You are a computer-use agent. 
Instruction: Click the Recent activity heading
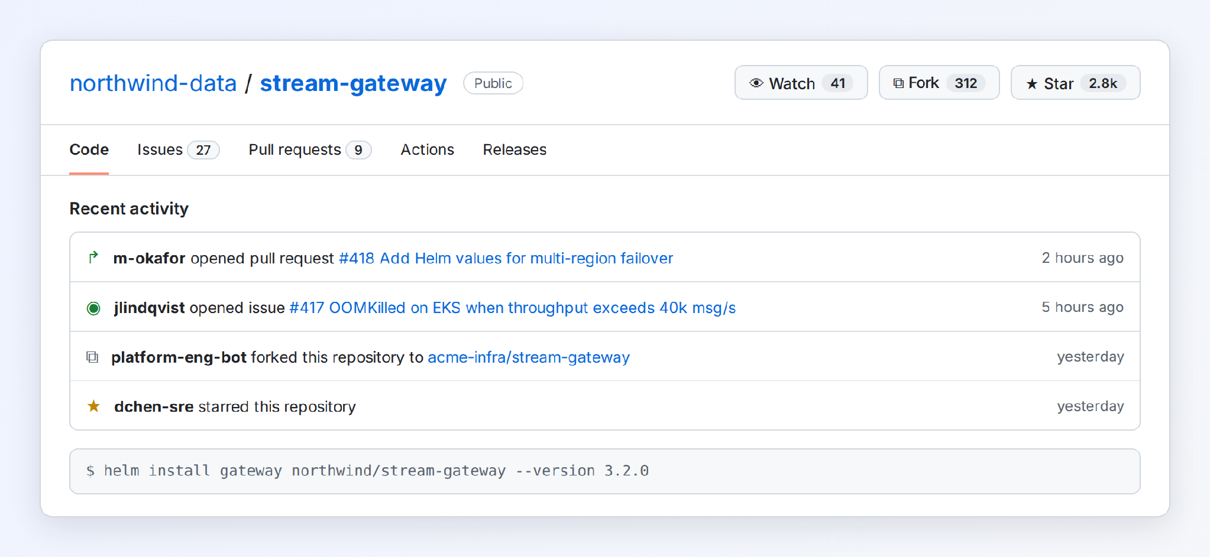[x=129, y=209]
